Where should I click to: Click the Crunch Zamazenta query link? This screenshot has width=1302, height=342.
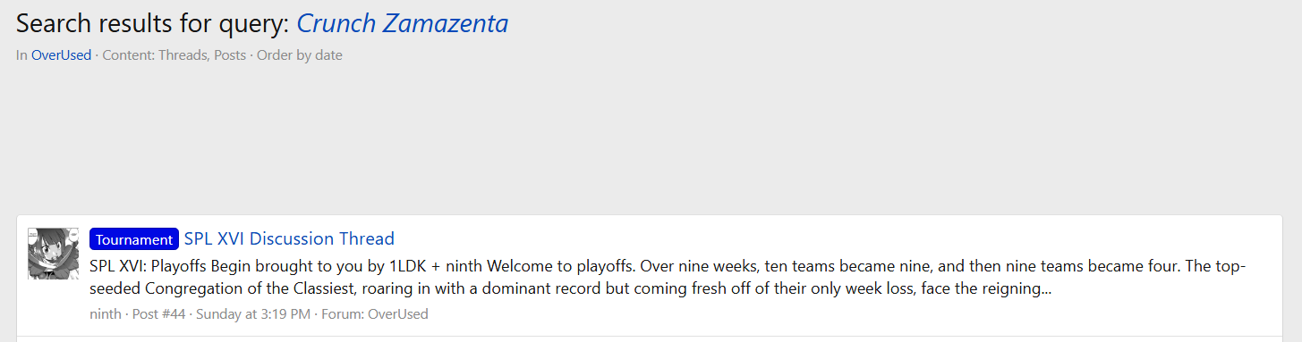click(403, 23)
